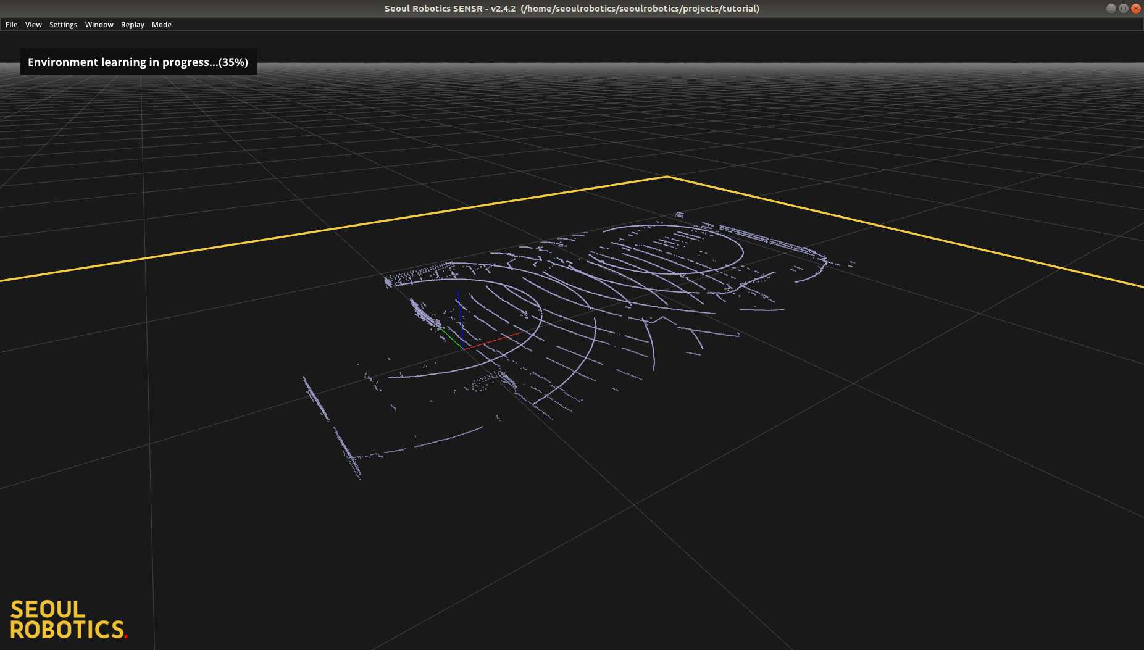
Task: Open the Settings menu
Action: [63, 25]
